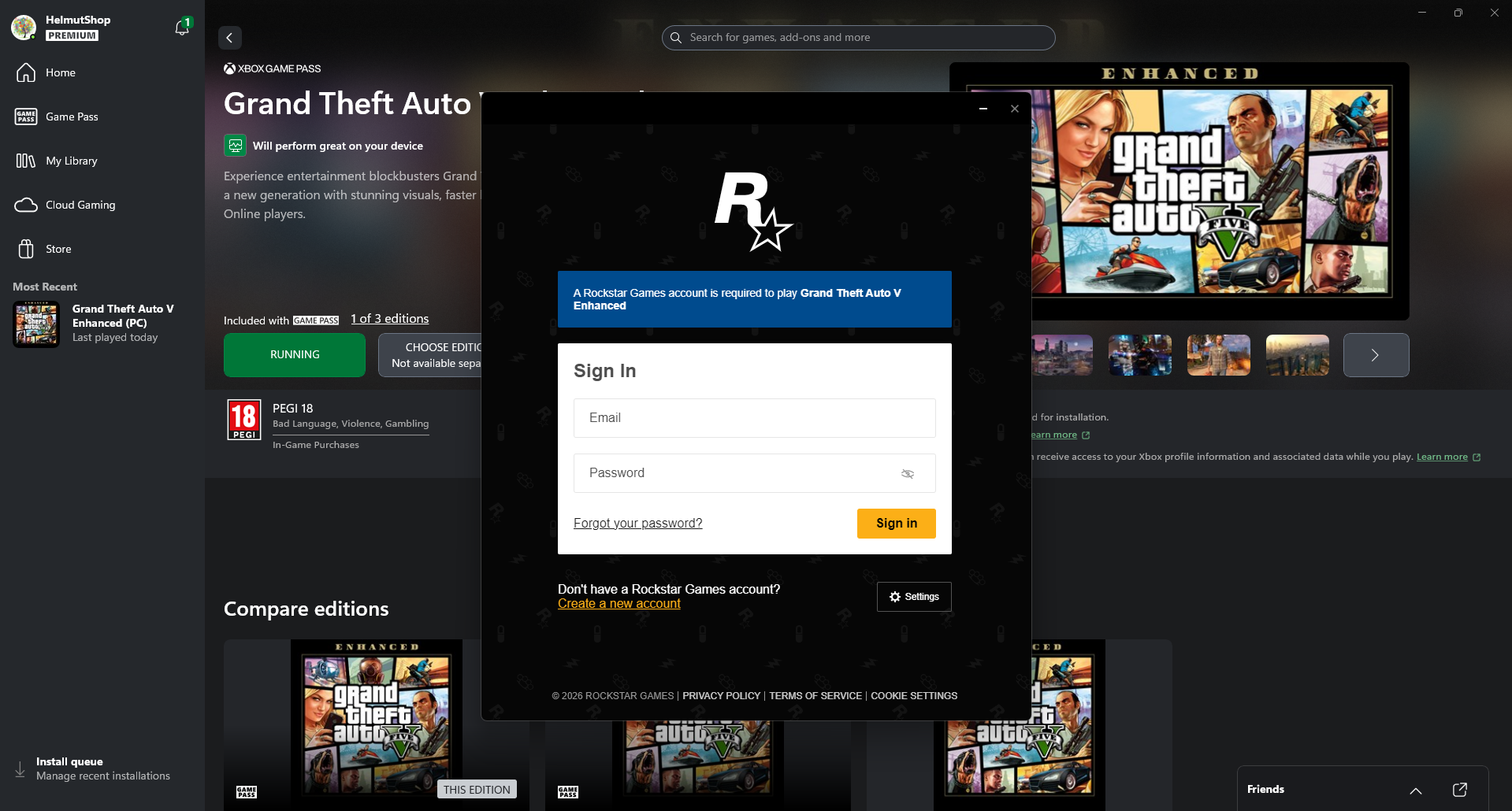1512x811 pixels.
Task: Click the Most Recent heading
Action: [45, 287]
